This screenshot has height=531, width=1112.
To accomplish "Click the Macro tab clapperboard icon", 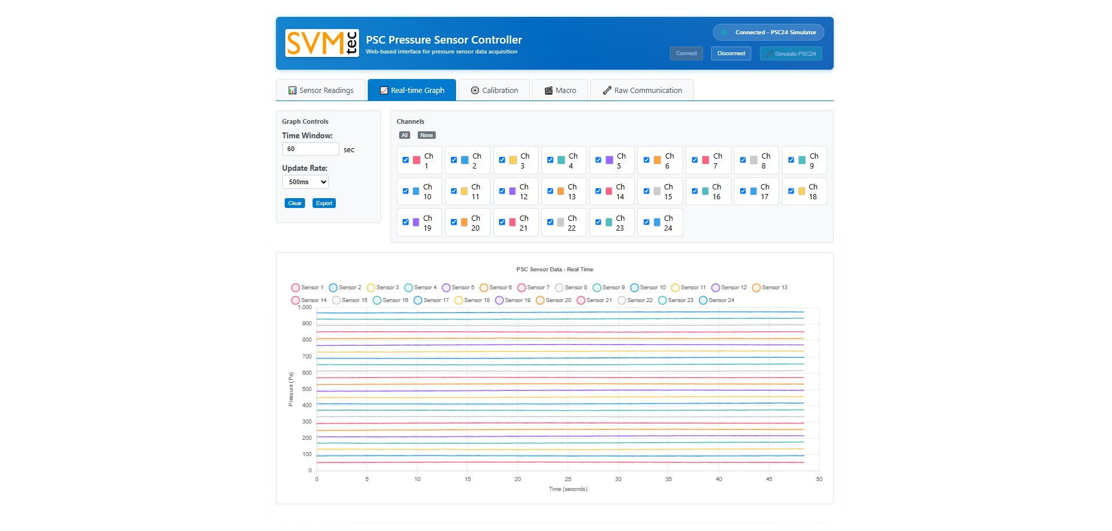I will click(548, 91).
